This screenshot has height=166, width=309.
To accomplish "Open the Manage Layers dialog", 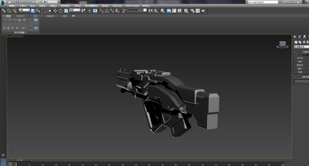I will (162, 11).
